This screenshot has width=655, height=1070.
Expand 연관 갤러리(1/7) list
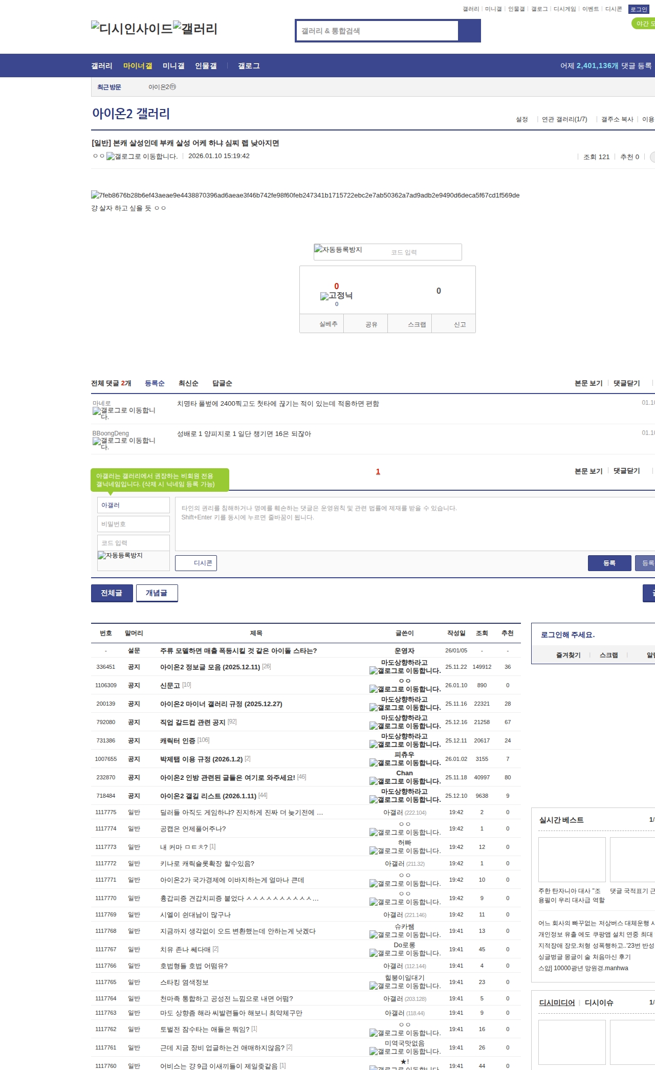564,119
